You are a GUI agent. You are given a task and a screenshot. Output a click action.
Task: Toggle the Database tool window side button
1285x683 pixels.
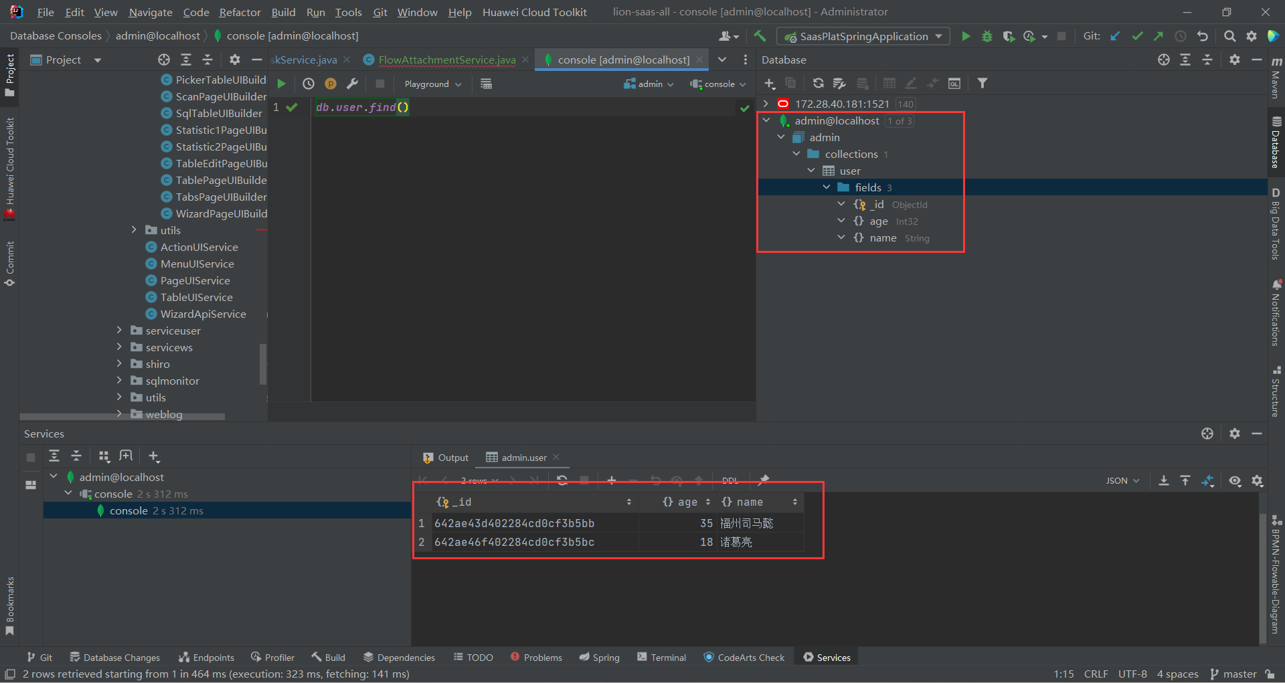pos(1276,142)
